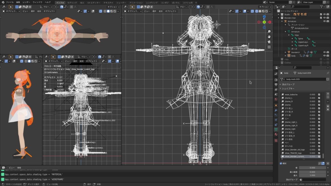Viewport: 331px width, 186px height.
Task: Click the pan hand icon in the main viewport
Action: (x=269, y=37)
